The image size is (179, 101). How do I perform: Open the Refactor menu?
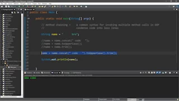pos(16,4)
